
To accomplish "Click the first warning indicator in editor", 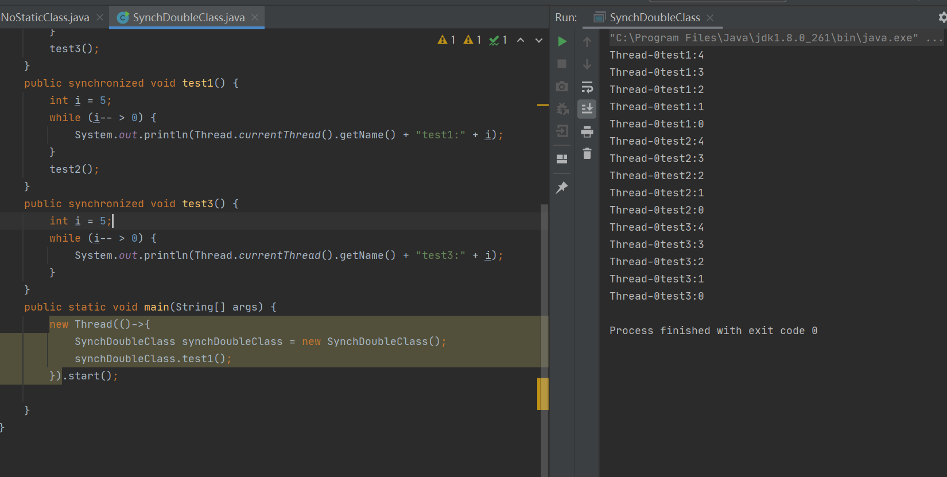I will click(x=447, y=40).
